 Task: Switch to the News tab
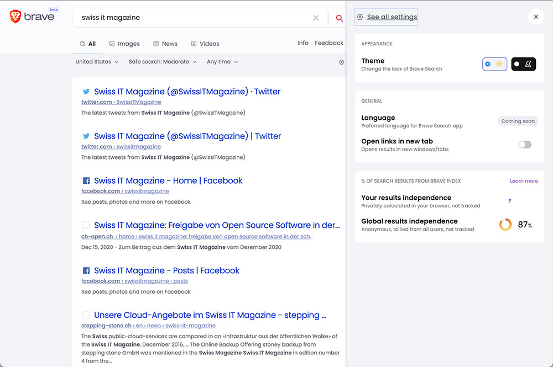tap(165, 44)
